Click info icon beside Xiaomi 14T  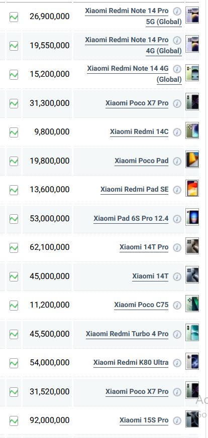click(177, 276)
